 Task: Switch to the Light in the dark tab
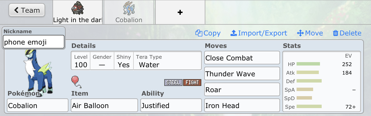click(x=78, y=12)
